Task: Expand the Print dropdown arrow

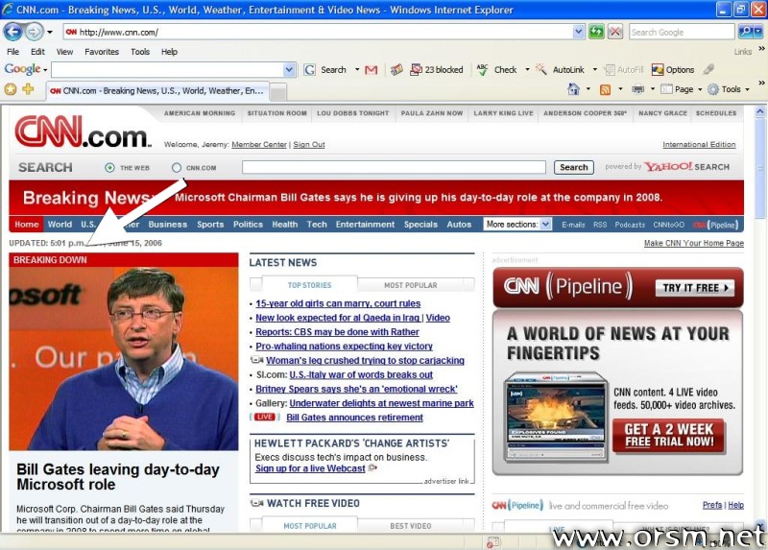Action: [x=653, y=89]
